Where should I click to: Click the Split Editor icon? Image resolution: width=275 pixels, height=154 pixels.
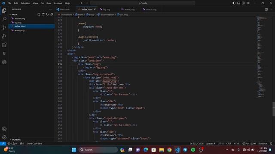pyautogui.click(x=266, y=9)
